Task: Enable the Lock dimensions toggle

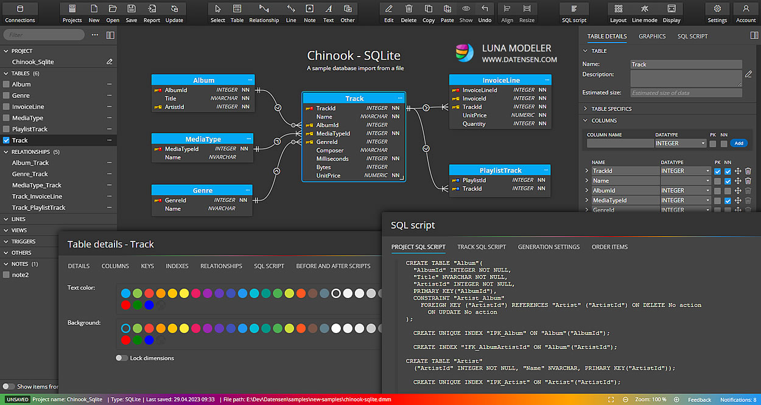Action: (x=122, y=358)
